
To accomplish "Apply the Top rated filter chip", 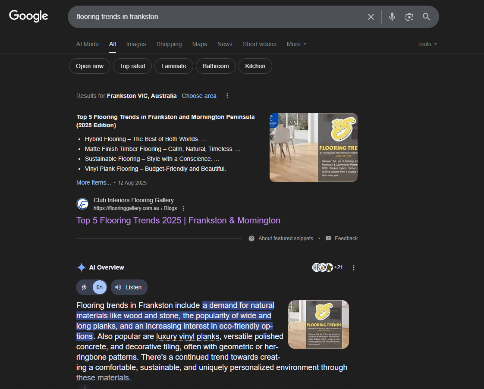I will pos(132,66).
